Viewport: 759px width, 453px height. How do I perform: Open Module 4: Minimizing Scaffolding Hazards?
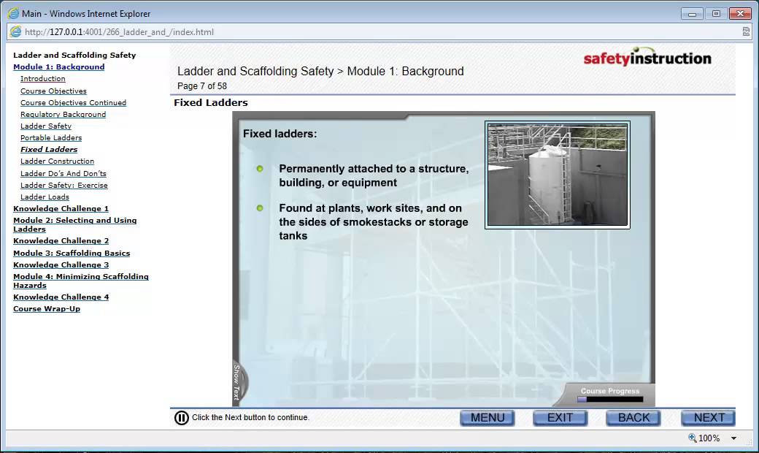click(x=81, y=281)
